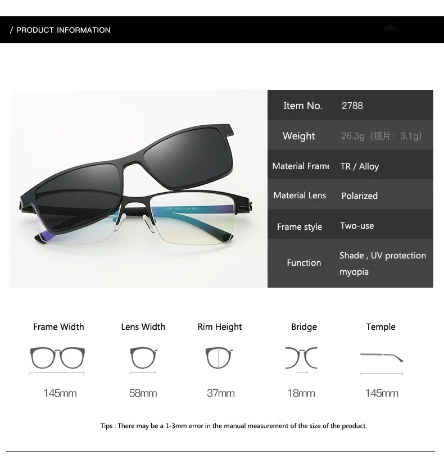Viewport: 444px width, 459px height.
Task: Click the Polarized lens material text
Action: (x=359, y=196)
